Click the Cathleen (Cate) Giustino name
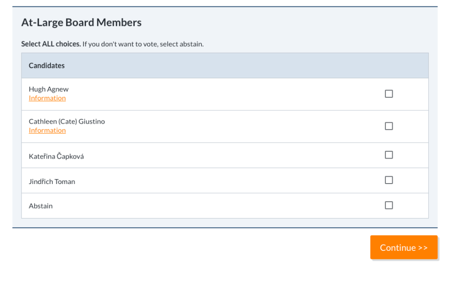Viewport: 466px width, 299px height. click(66, 121)
